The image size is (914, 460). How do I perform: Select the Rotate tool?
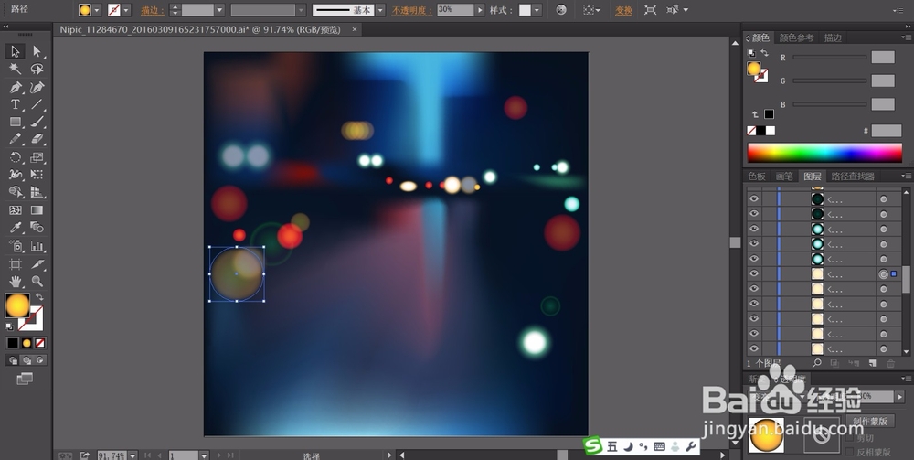16,157
